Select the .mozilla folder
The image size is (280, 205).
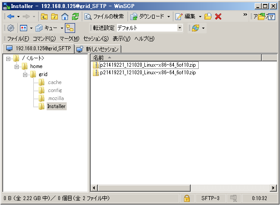[56, 98]
